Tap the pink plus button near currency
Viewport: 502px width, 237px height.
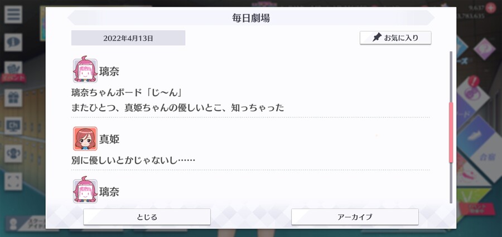coord(490,8)
